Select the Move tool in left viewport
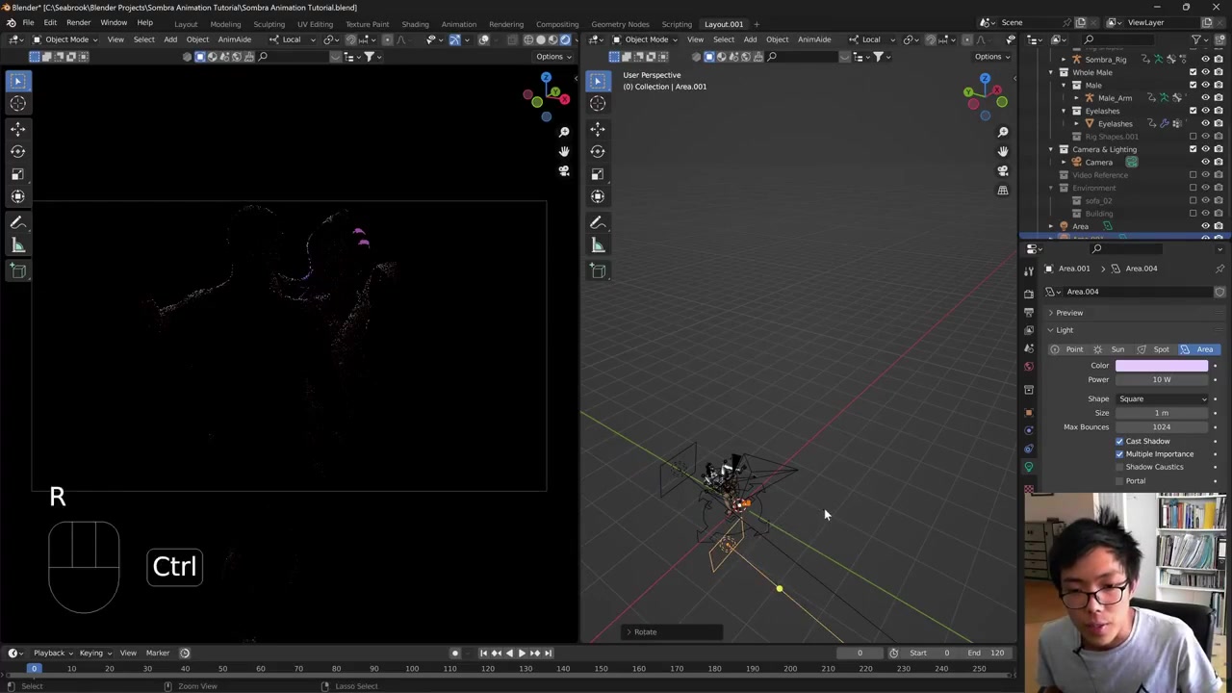This screenshot has height=693, width=1232. [x=17, y=128]
